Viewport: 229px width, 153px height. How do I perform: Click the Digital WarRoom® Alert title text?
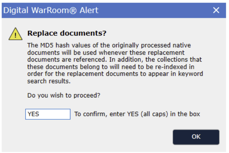(x=51, y=10)
